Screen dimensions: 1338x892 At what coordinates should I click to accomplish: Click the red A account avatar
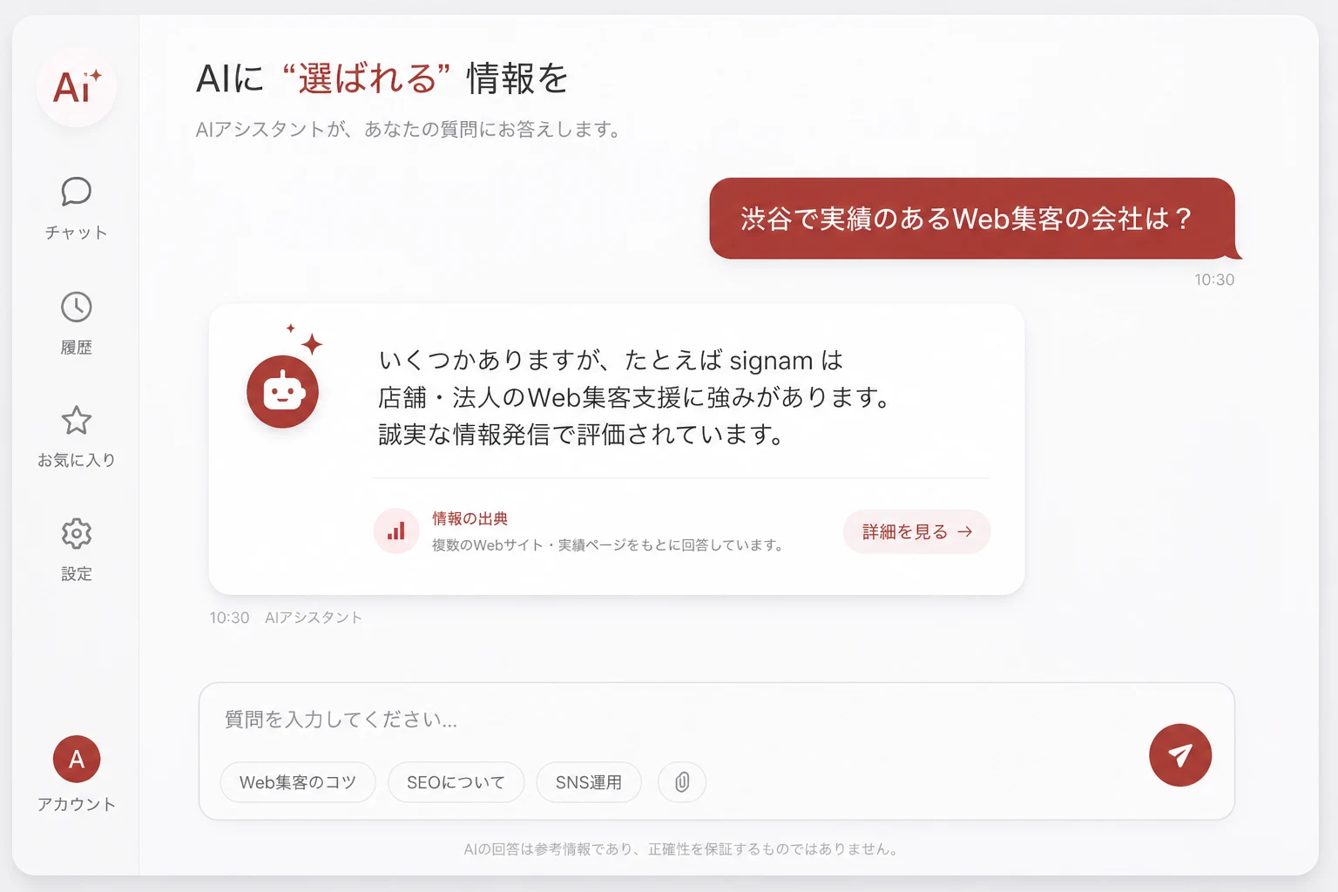[x=77, y=759]
